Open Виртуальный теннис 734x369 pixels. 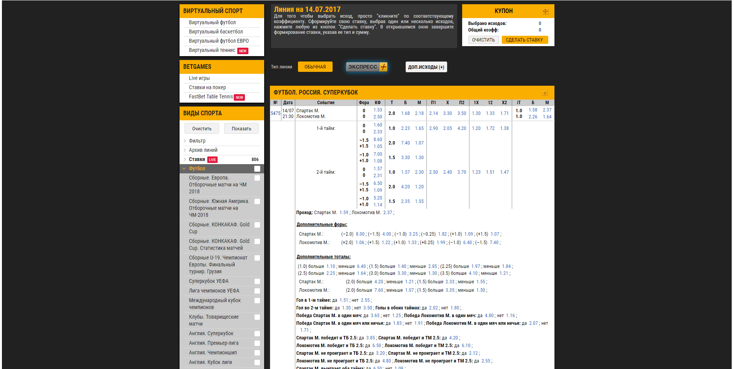point(212,50)
